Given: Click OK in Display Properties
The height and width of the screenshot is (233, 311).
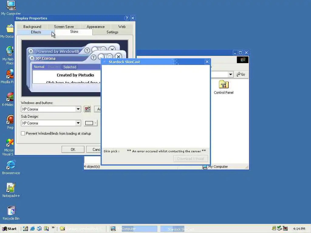Looking at the screenshot, I should [73, 149].
